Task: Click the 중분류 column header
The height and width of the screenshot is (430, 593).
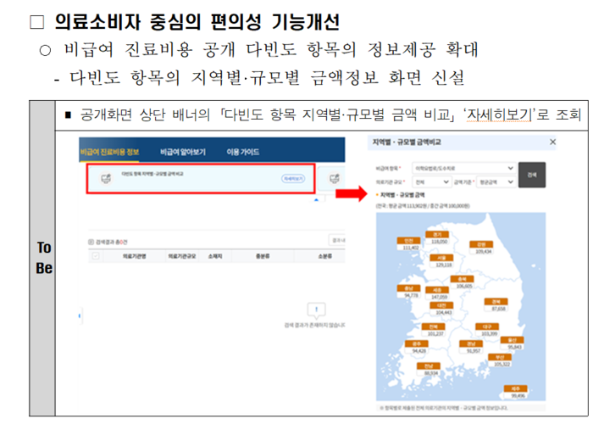Action: (263, 256)
